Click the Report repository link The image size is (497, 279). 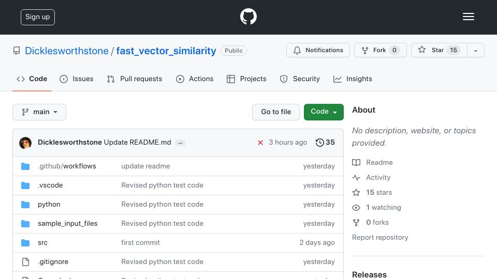click(x=380, y=237)
